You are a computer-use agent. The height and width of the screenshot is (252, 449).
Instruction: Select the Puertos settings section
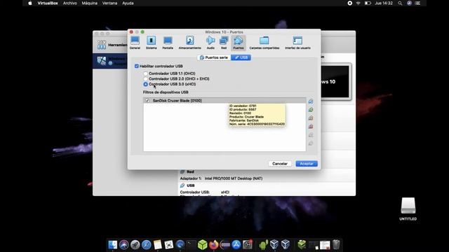(239, 43)
